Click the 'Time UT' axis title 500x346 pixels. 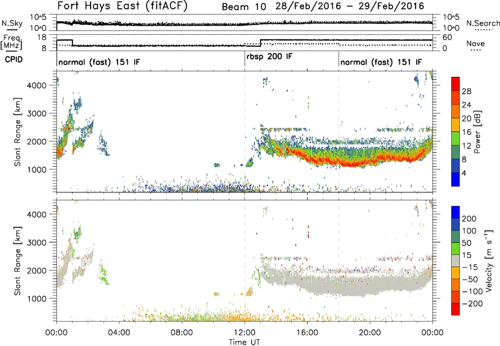pos(244,342)
